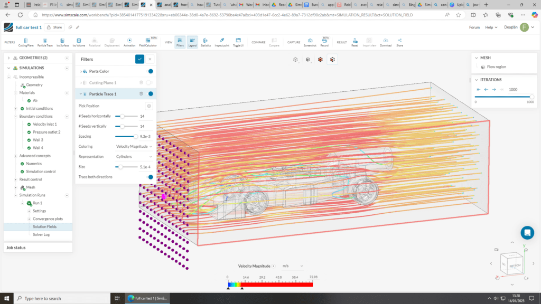Adjust the Spacing slider
Viewport: 541px width, 304px height.
(136, 137)
